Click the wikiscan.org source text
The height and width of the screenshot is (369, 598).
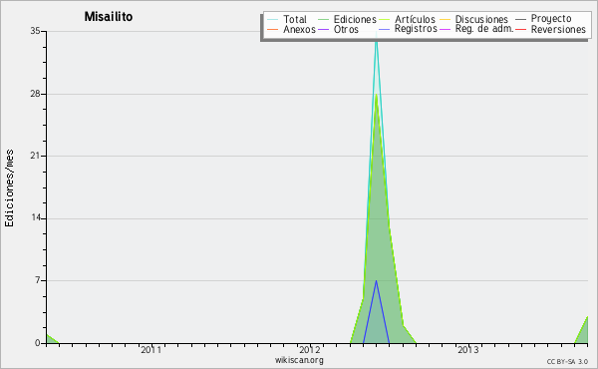click(x=299, y=360)
